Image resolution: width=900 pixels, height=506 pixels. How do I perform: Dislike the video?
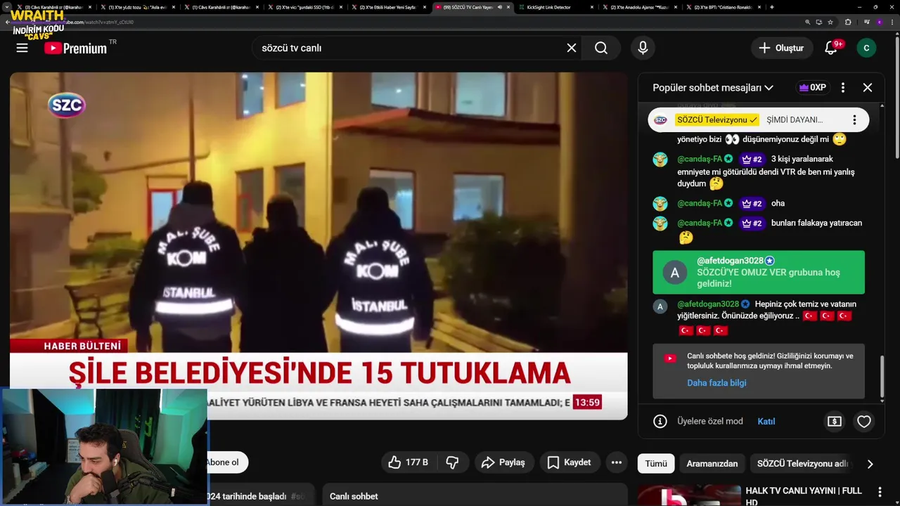pyautogui.click(x=453, y=462)
